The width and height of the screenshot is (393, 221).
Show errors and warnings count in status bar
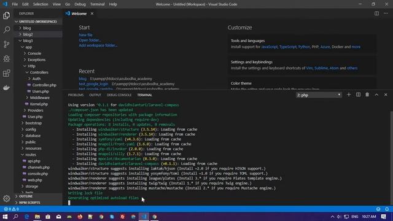(x=11, y=209)
